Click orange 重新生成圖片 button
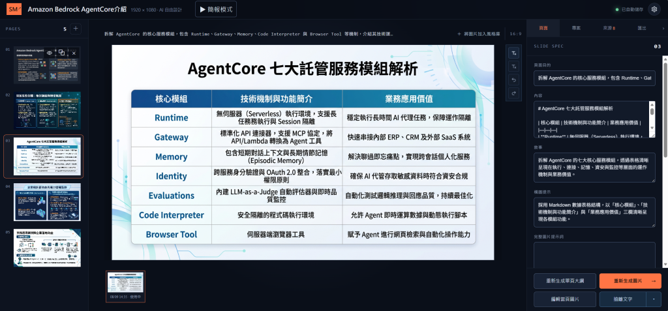668x311 pixels. 630,281
